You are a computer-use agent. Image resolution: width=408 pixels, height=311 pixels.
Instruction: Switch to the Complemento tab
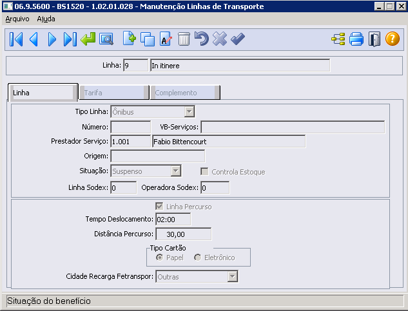click(185, 93)
